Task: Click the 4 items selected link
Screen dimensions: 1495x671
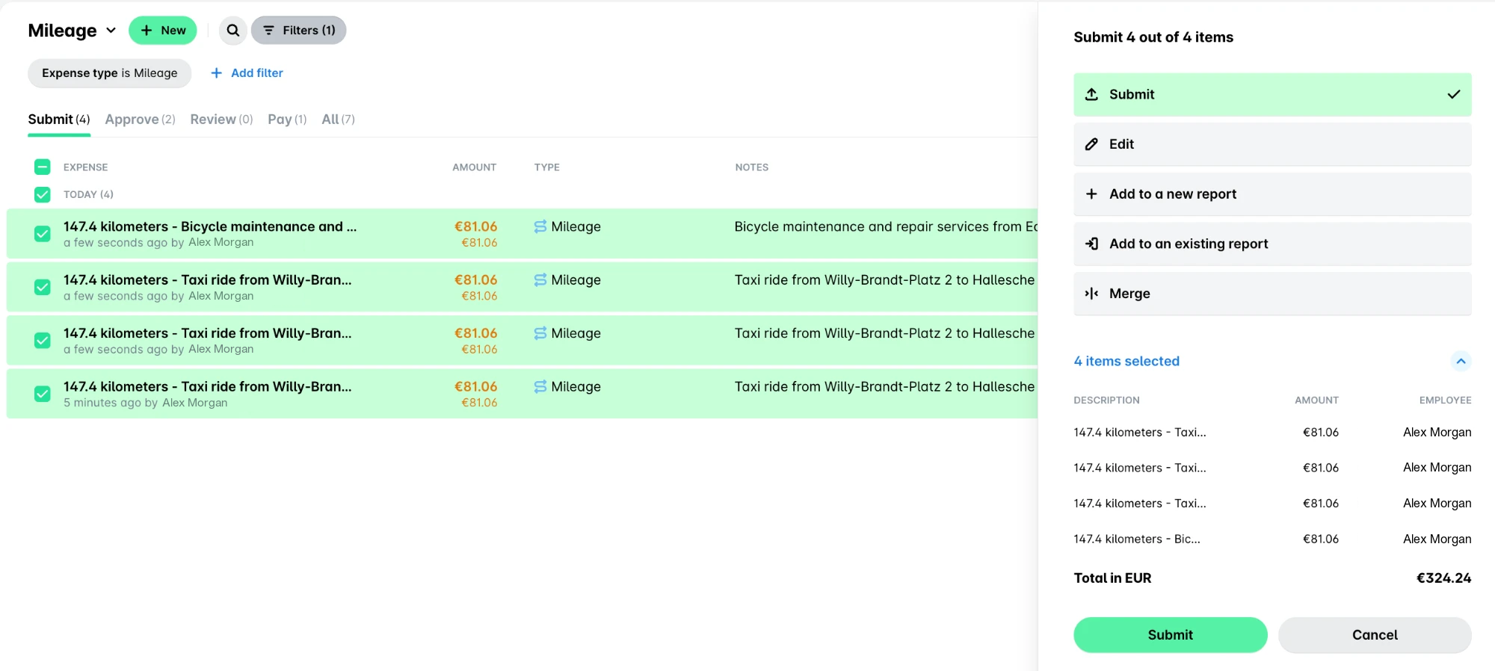Action: coord(1126,361)
